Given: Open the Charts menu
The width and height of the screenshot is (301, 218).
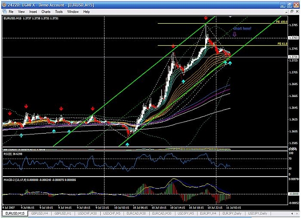Looking at the screenshot, I should coord(46,12).
